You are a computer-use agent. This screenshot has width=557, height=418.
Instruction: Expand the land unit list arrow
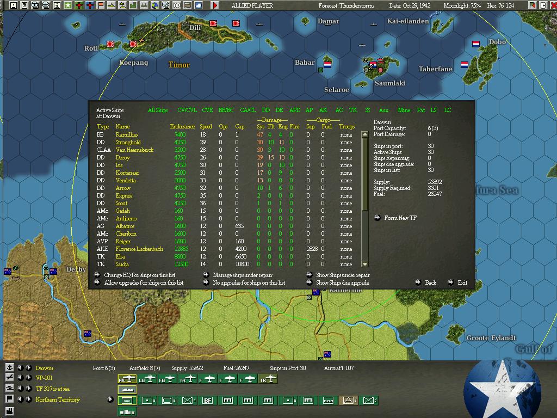pos(110,399)
